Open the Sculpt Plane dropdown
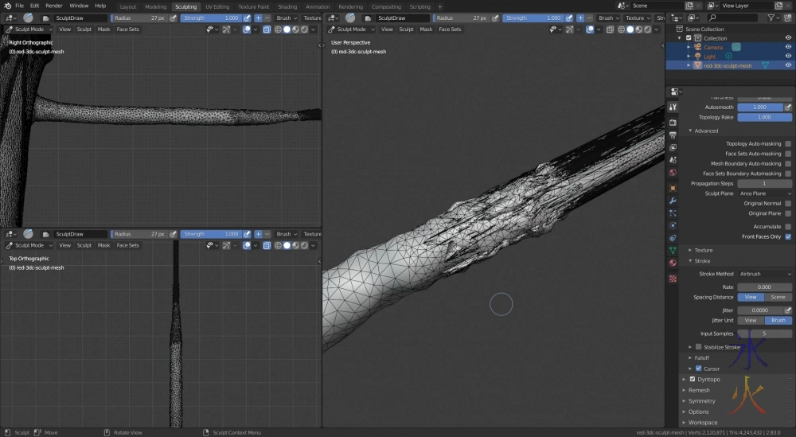The image size is (796, 437). 765,193
